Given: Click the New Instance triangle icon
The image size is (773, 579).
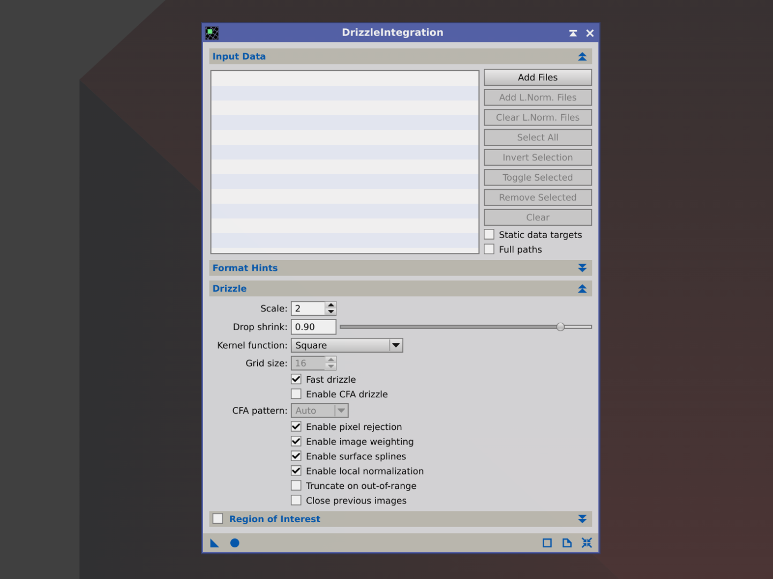Looking at the screenshot, I should click(x=215, y=543).
